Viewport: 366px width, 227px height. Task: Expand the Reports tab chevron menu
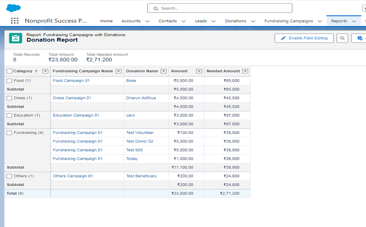(x=354, y=21)
